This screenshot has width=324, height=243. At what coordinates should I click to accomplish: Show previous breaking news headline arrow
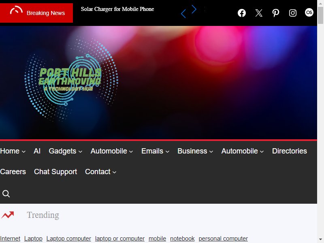click(183, 14)
